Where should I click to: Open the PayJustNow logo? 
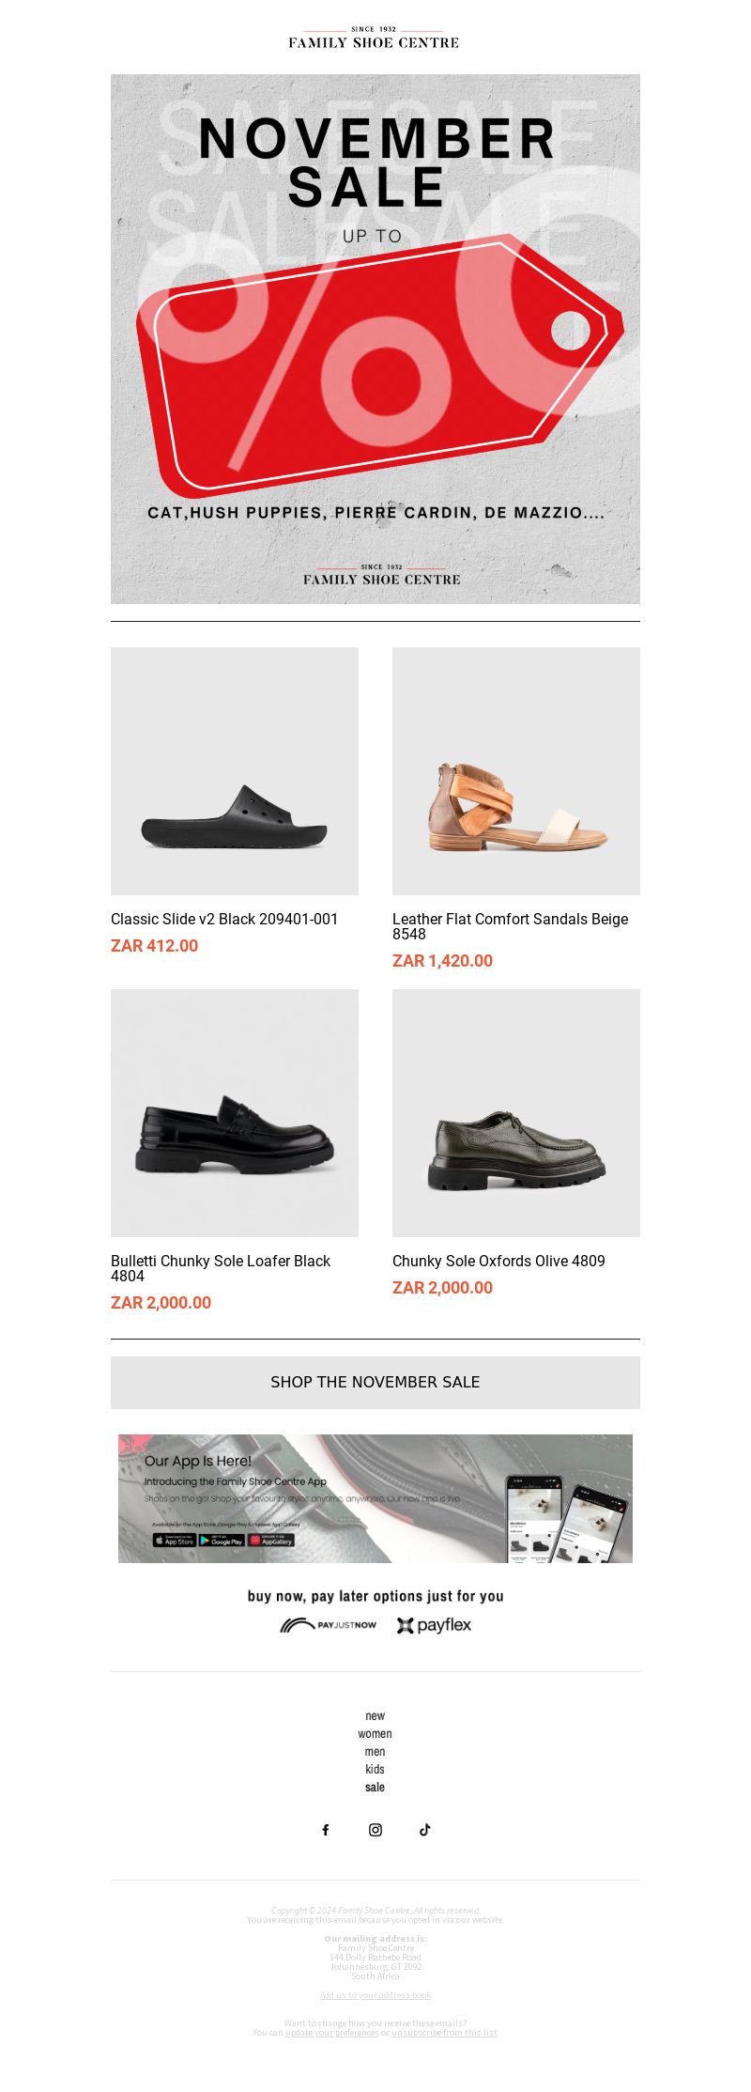tap(329, 1625)
